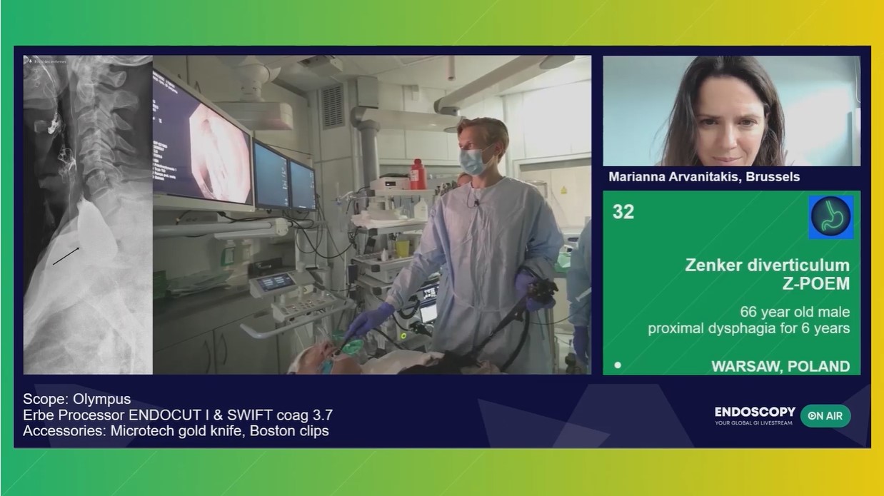Image resolution: width=884 pixels, height=496 pixels.
Task: Click the case number 32 badge
Action: (x=621, y=212)
